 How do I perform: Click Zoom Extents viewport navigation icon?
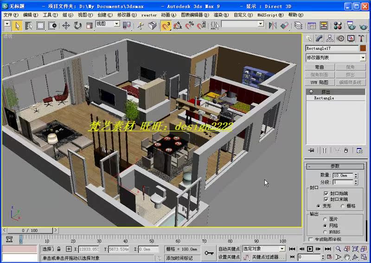coord(355,249)
